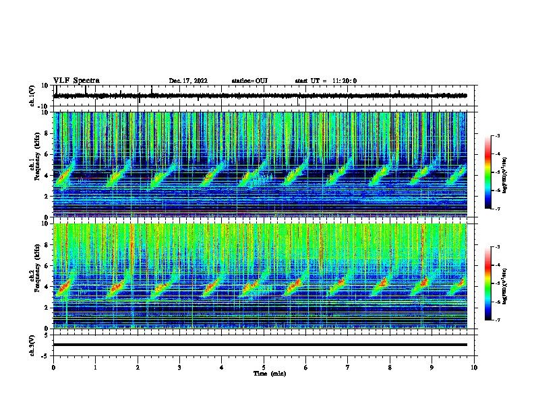Image resolution: width=534 pixels, height=412 pixels.
Task: Click the "Time (min)" x-axis label
Action: pos(270,374)
